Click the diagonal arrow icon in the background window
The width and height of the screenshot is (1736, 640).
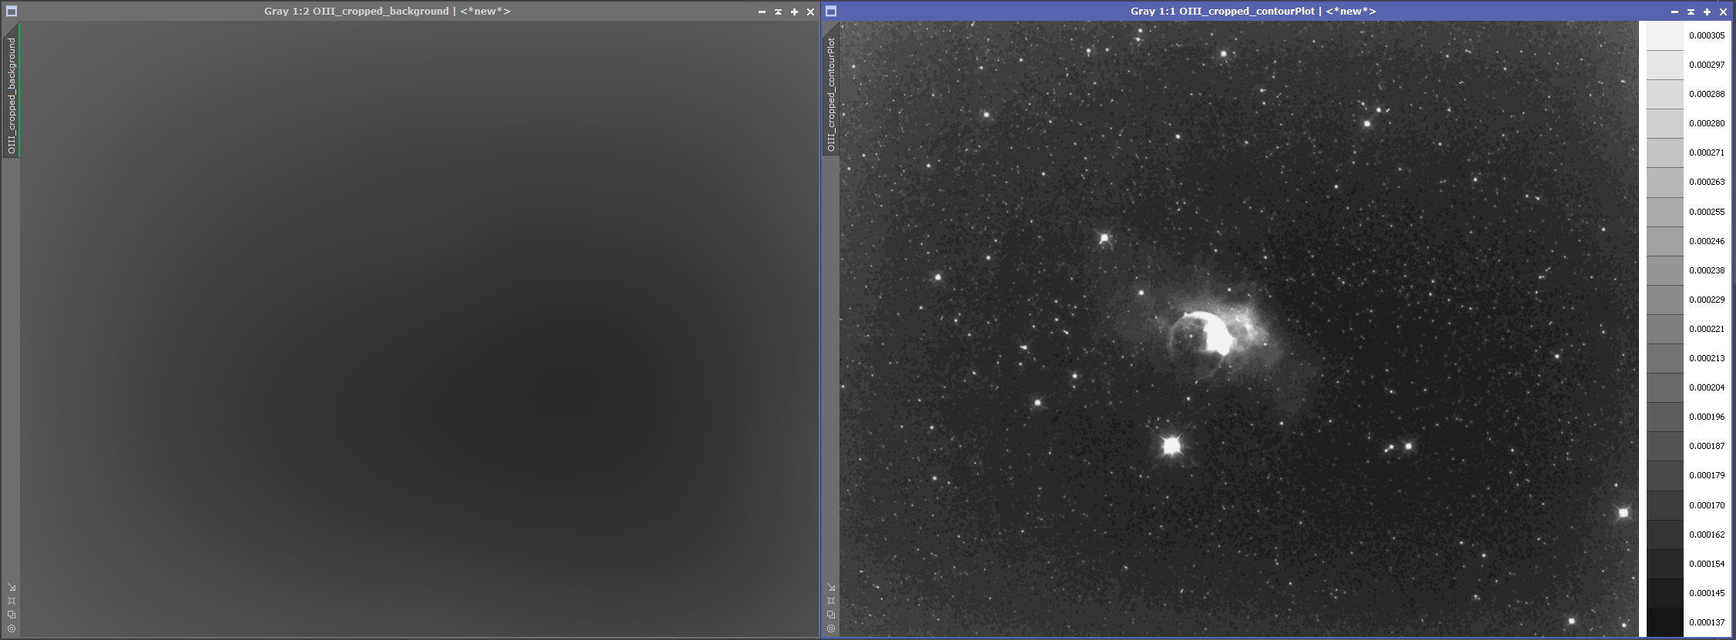[x=12, y=588]
